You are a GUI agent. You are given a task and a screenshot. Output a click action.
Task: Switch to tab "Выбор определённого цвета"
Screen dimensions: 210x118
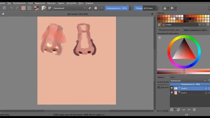195,30
